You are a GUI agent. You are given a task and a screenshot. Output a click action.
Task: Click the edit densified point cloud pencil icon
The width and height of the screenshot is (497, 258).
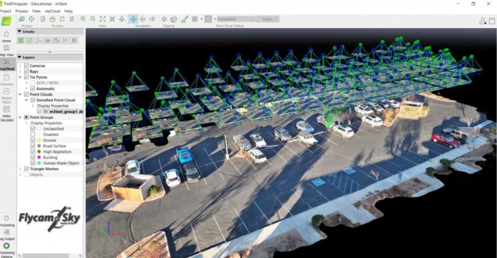(x=185, y=19)
